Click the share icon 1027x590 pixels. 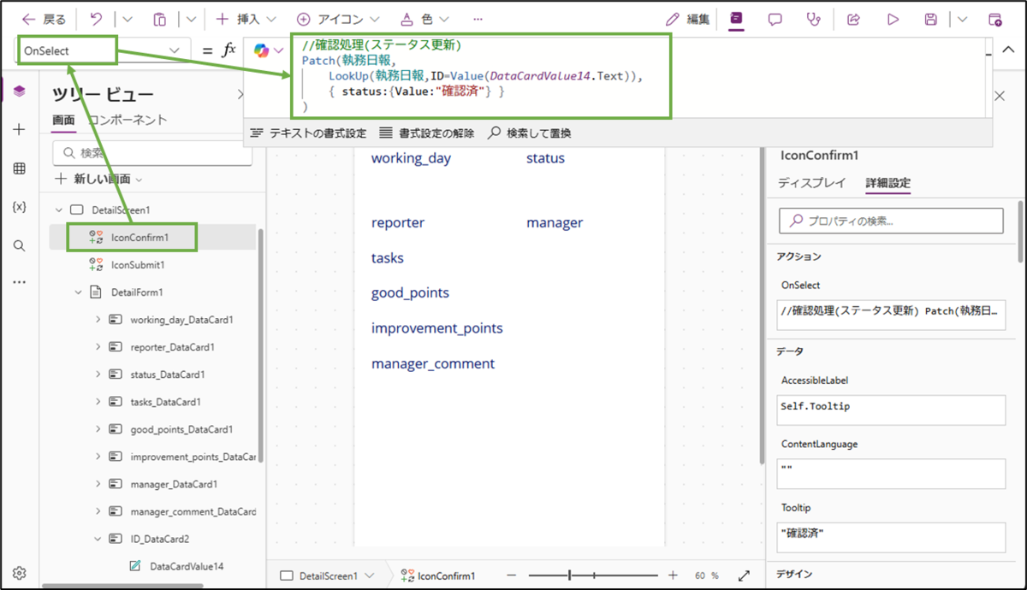coord(853,19)
